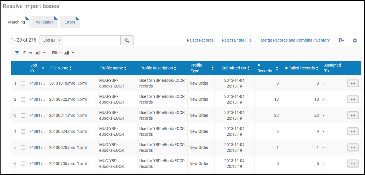Click Merge Records and Combine Inventory
The width and height of the screenshot is (365, 175).
[295, 40]
